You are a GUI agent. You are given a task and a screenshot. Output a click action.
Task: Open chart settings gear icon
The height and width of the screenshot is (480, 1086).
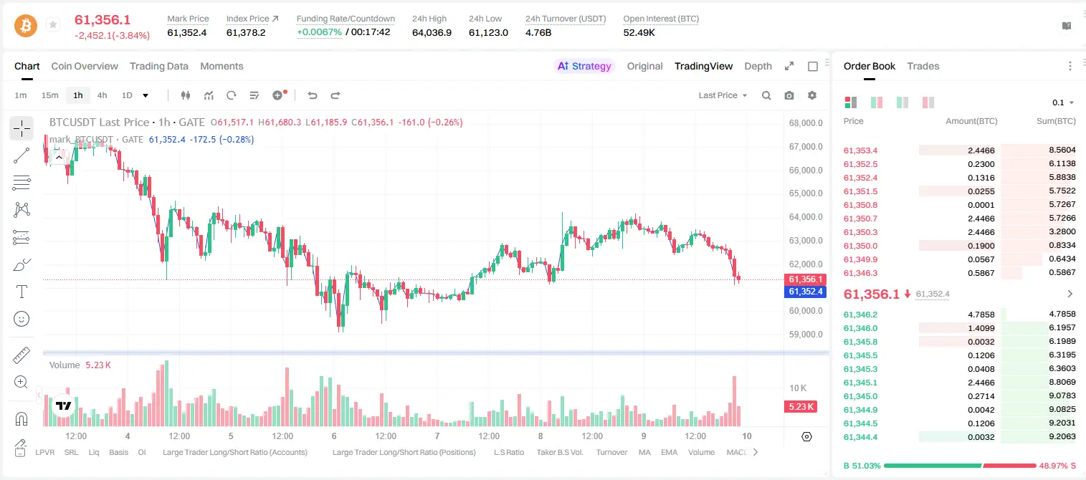[x=812, y=95]
